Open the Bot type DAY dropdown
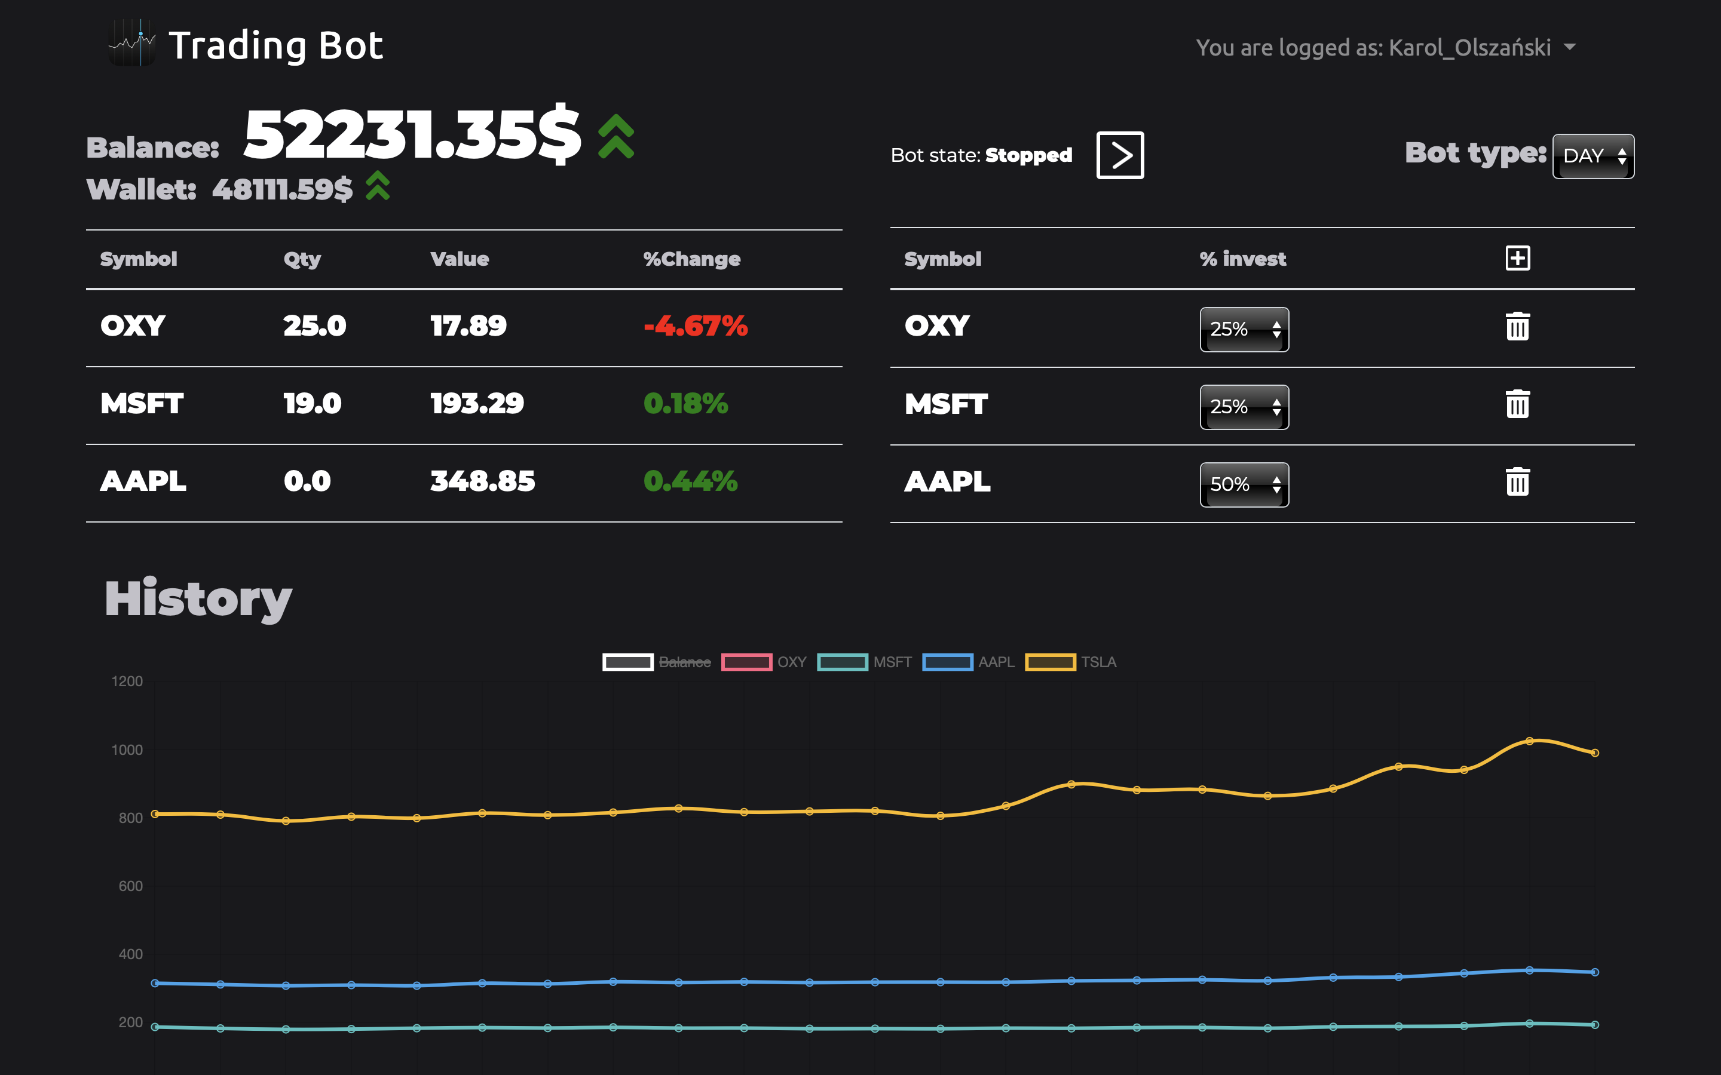The image size is (1721, 1075). (1593, 156)
